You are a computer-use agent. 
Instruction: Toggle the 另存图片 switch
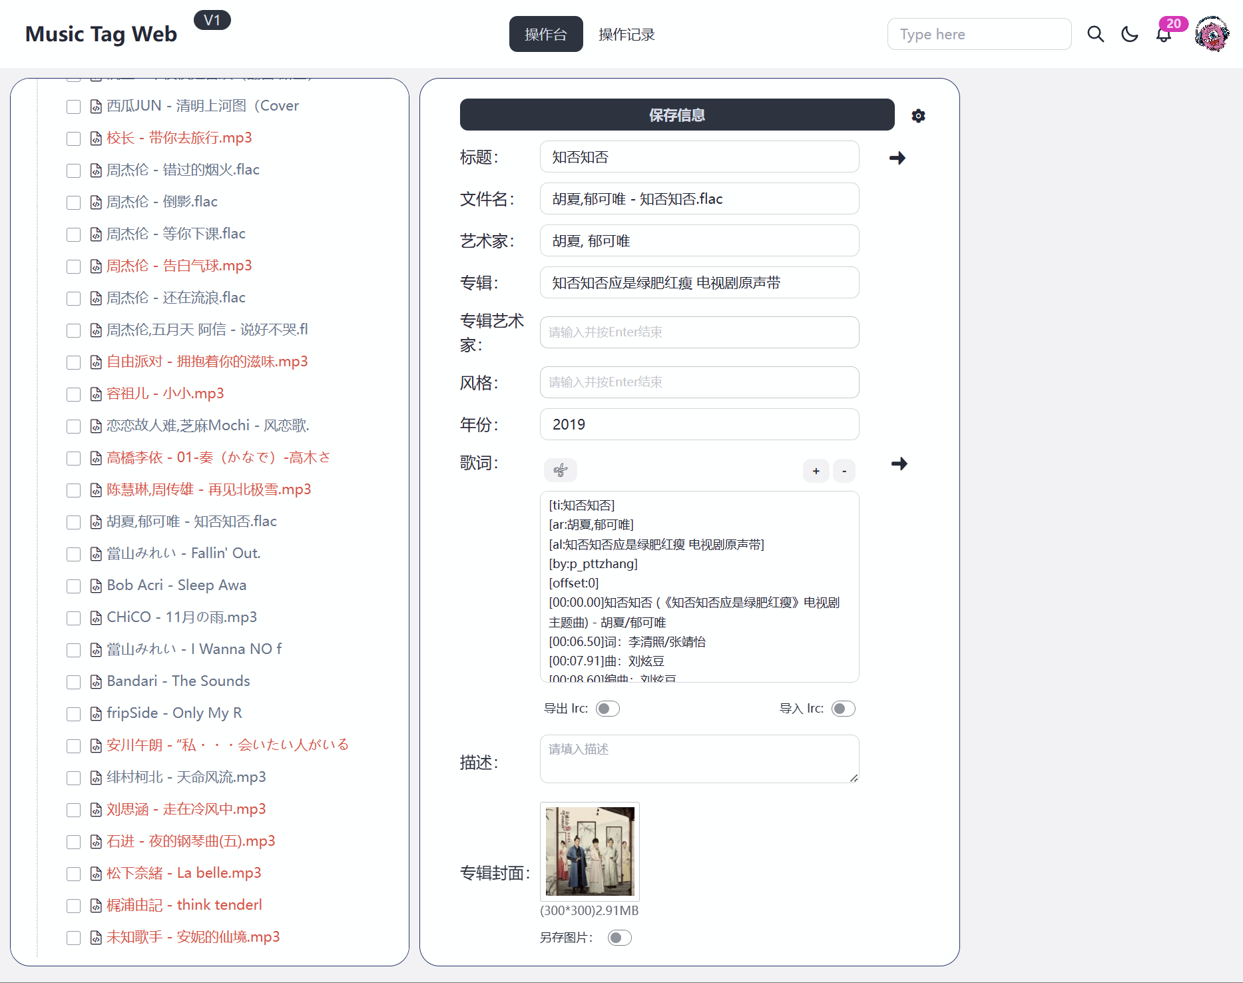pos(619,938)
